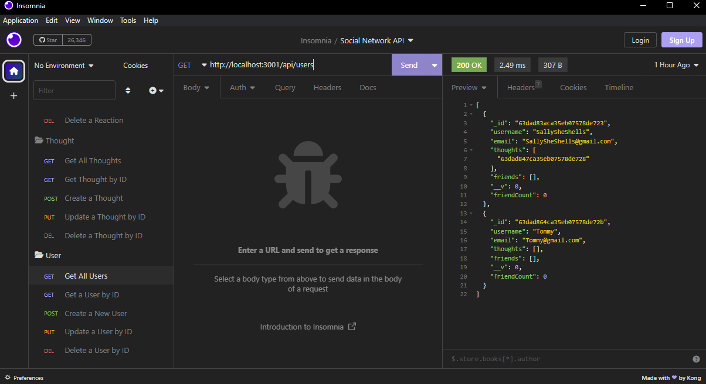
Task: Open the Body type tab dropdown
Action: 196,87
